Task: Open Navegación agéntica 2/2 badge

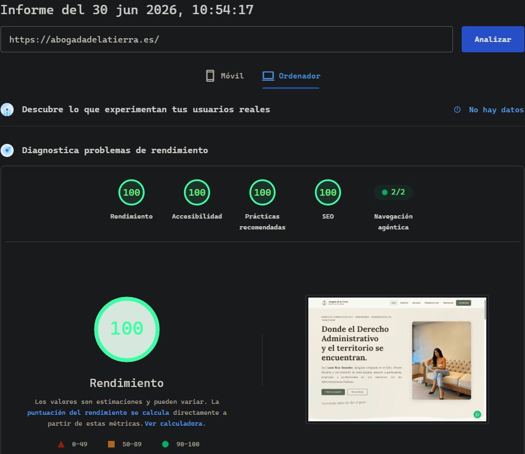Action: point(393,192)
